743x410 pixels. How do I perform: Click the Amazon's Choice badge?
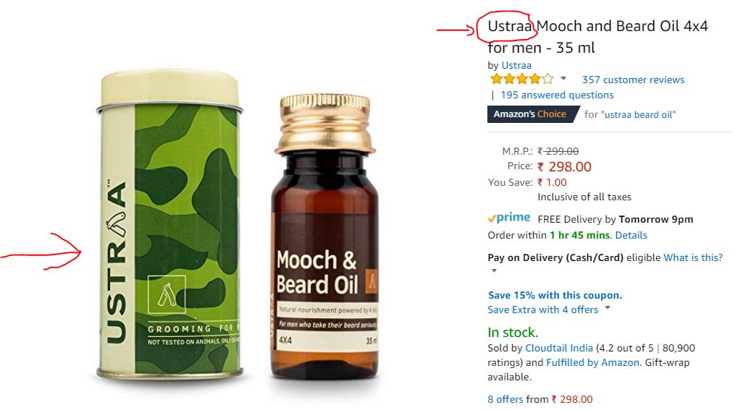[x=533, y=114]
